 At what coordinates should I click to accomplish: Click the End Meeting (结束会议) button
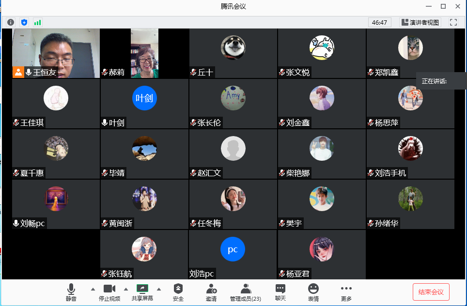tap(431, 292)
